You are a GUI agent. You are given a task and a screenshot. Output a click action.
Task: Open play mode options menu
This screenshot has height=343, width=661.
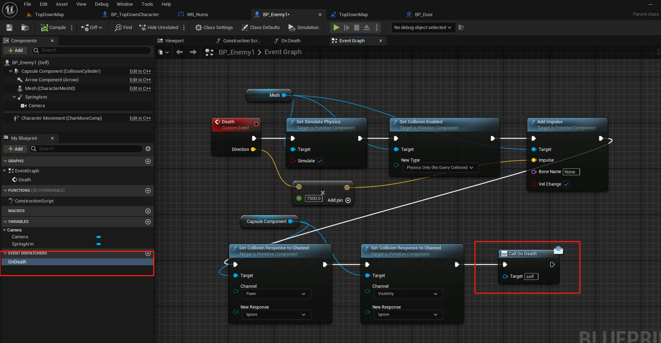pos(376,28)
